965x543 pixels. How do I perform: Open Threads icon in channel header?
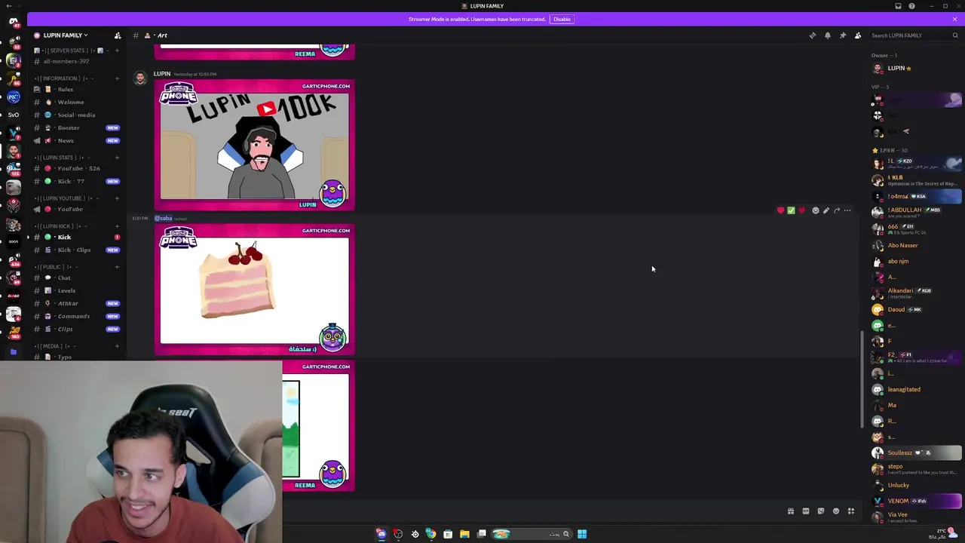coord(812,35)
